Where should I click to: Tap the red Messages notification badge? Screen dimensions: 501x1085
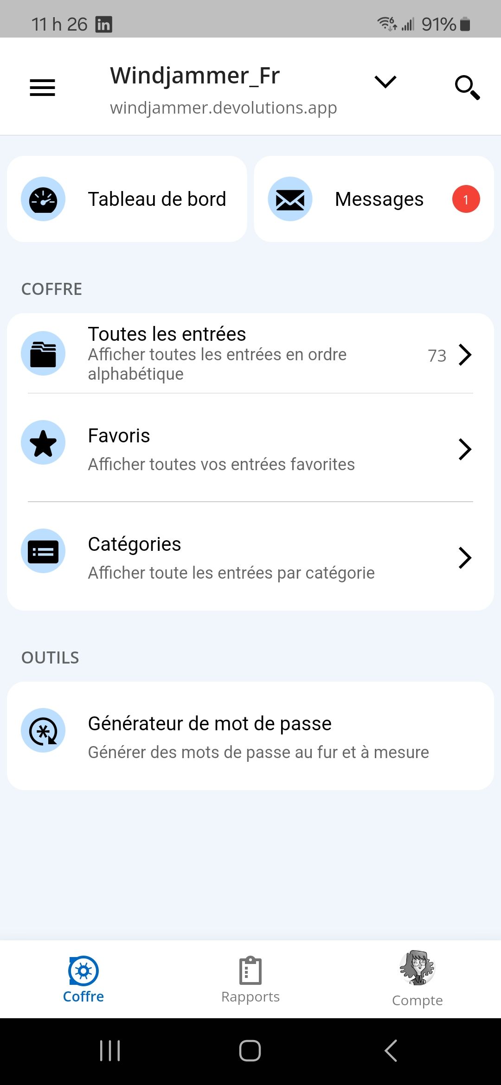pos(466,199)
